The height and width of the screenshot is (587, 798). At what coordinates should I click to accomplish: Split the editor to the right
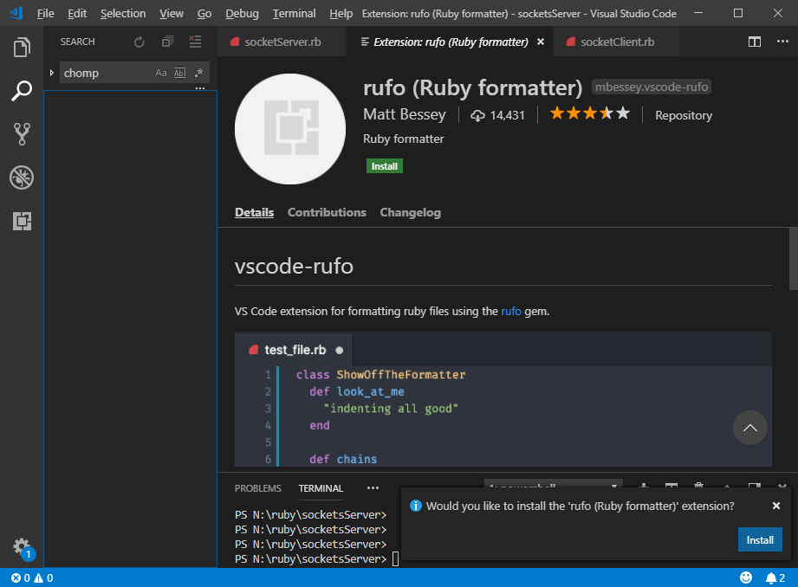pyautogui.click(x=754, y=42)
